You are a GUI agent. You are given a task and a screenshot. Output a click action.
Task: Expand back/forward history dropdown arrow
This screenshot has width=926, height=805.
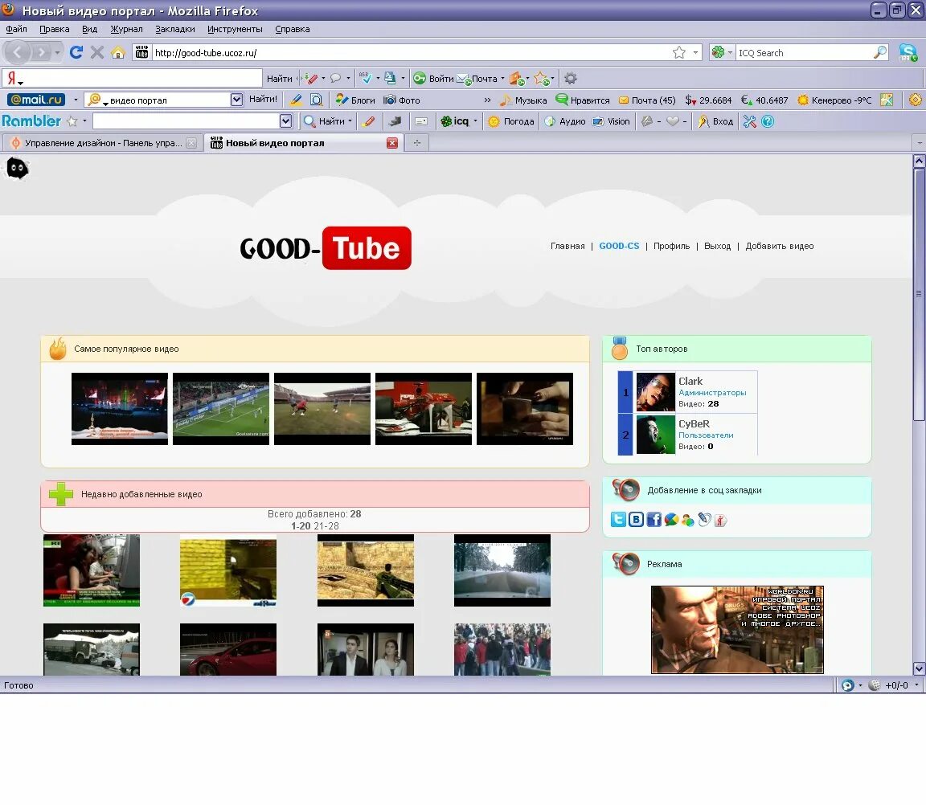(x=57, y=52)
